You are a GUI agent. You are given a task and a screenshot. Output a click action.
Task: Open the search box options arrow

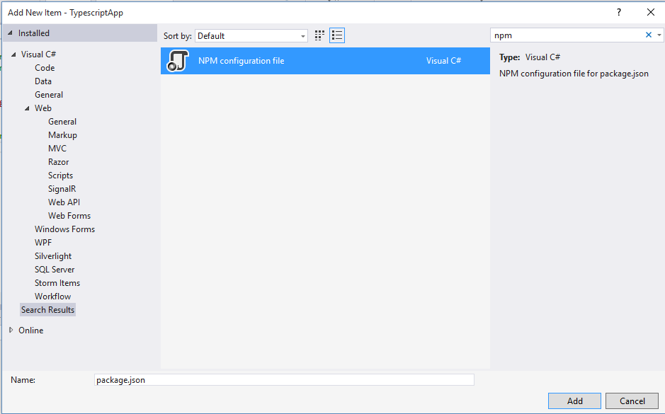(659, 35)
